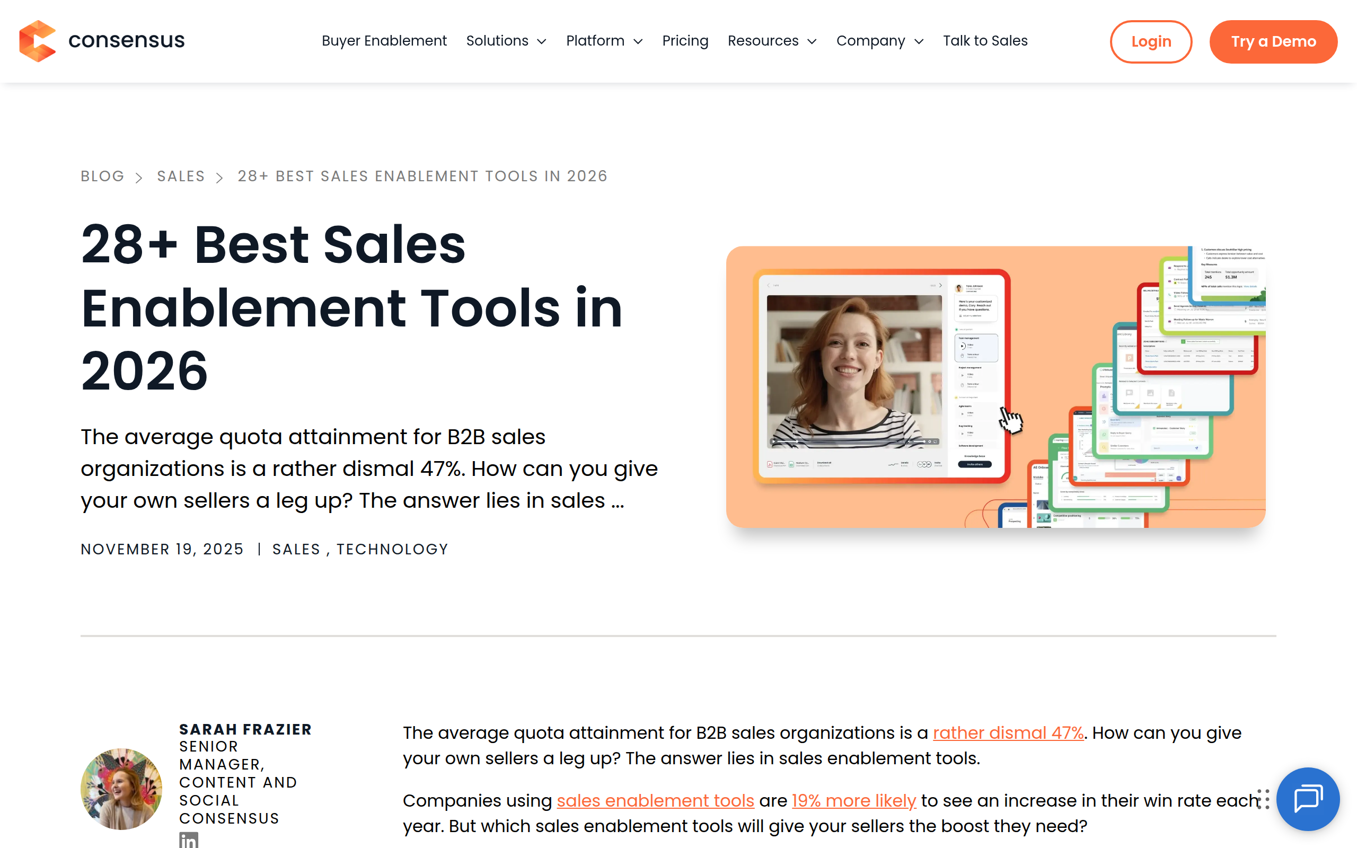Click the cursor graphic in the hero image

(x=1010, y=421)
